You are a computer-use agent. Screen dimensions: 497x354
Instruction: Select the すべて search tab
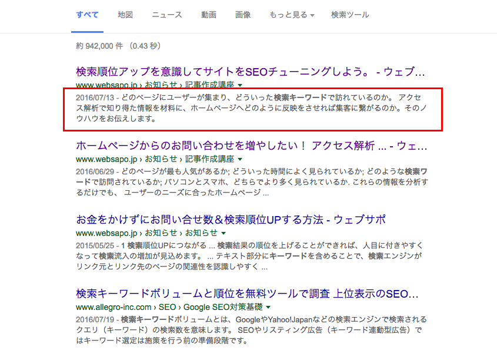(87, 15)
